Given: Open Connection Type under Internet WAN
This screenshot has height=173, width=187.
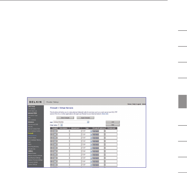Looking at the screenshot, I should point(33,115).
